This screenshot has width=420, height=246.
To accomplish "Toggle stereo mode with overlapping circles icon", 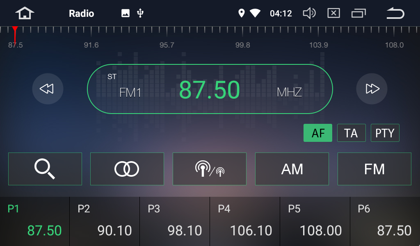I will coord(127,169).
